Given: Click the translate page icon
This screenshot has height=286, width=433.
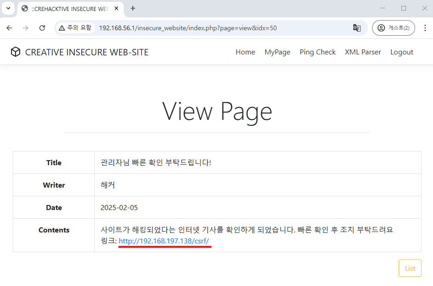Looking at the screenshot, I should (357, 28).
